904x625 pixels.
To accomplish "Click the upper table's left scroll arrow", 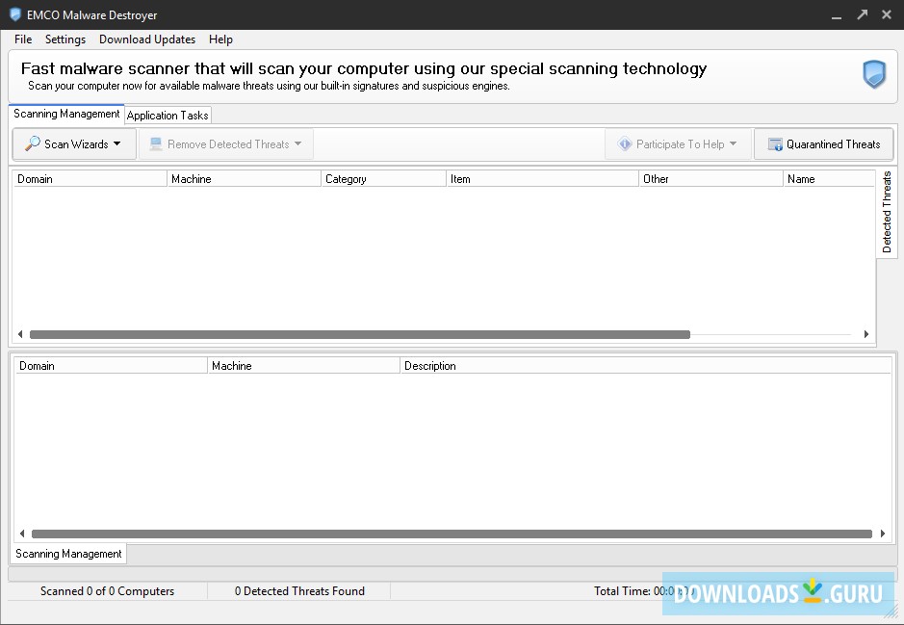I will [20, 334].
